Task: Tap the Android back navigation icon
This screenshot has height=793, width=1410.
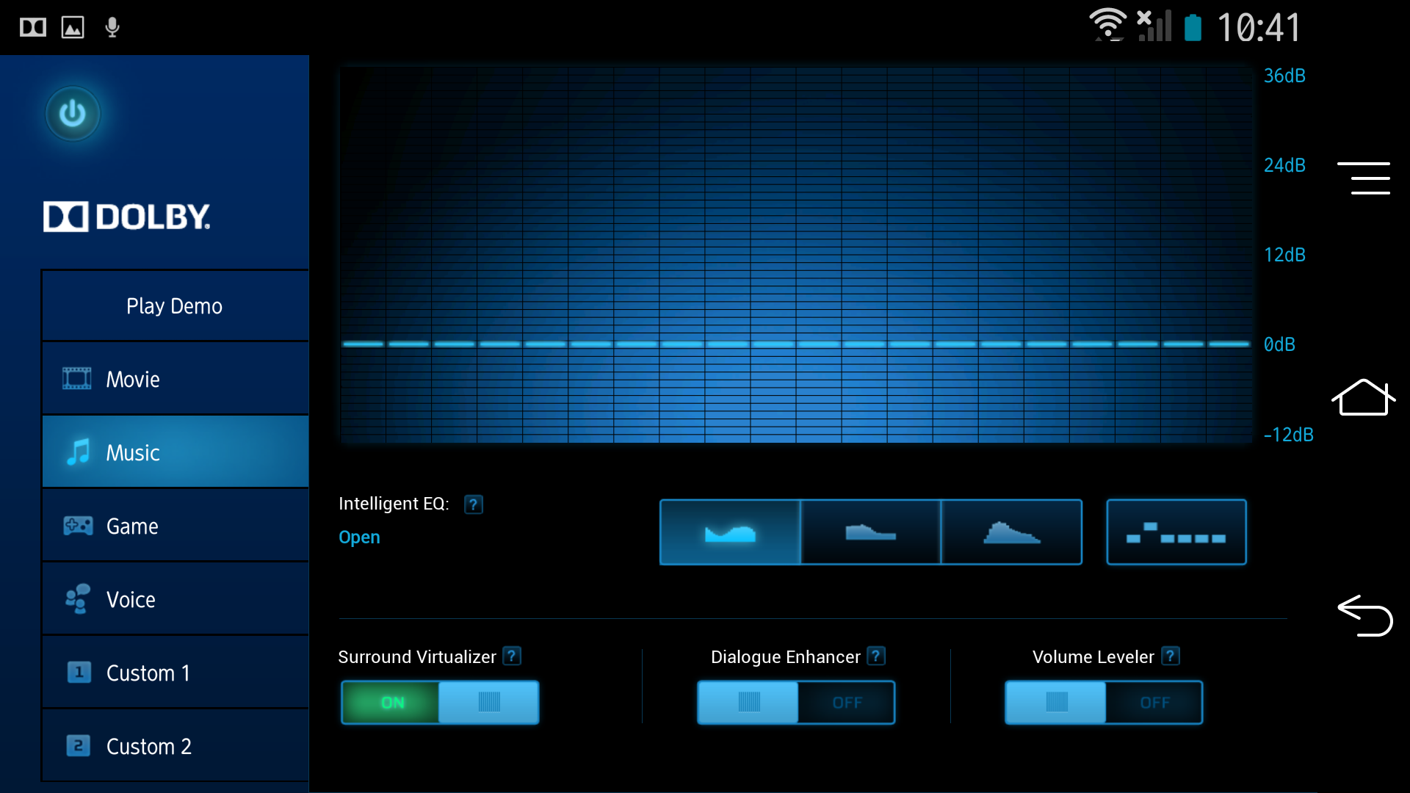Action: (1365, 615)
